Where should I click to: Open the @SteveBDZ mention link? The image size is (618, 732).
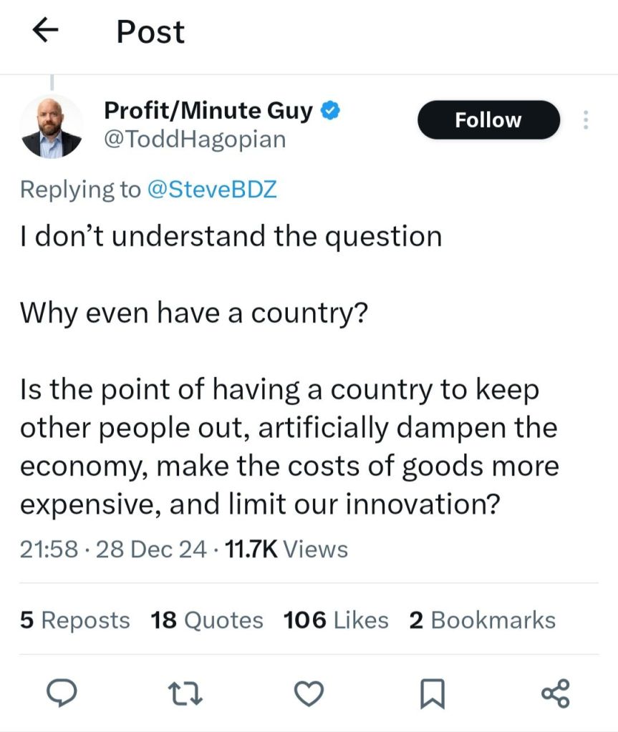tap(212, 189)
